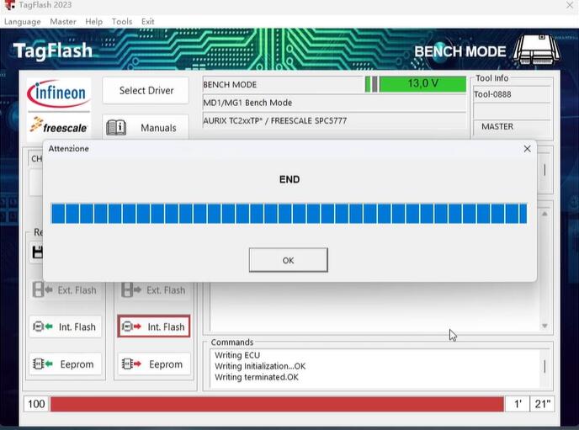
Task: Click the 'Tool-0888' tool info text
Action: pos(492,94)
